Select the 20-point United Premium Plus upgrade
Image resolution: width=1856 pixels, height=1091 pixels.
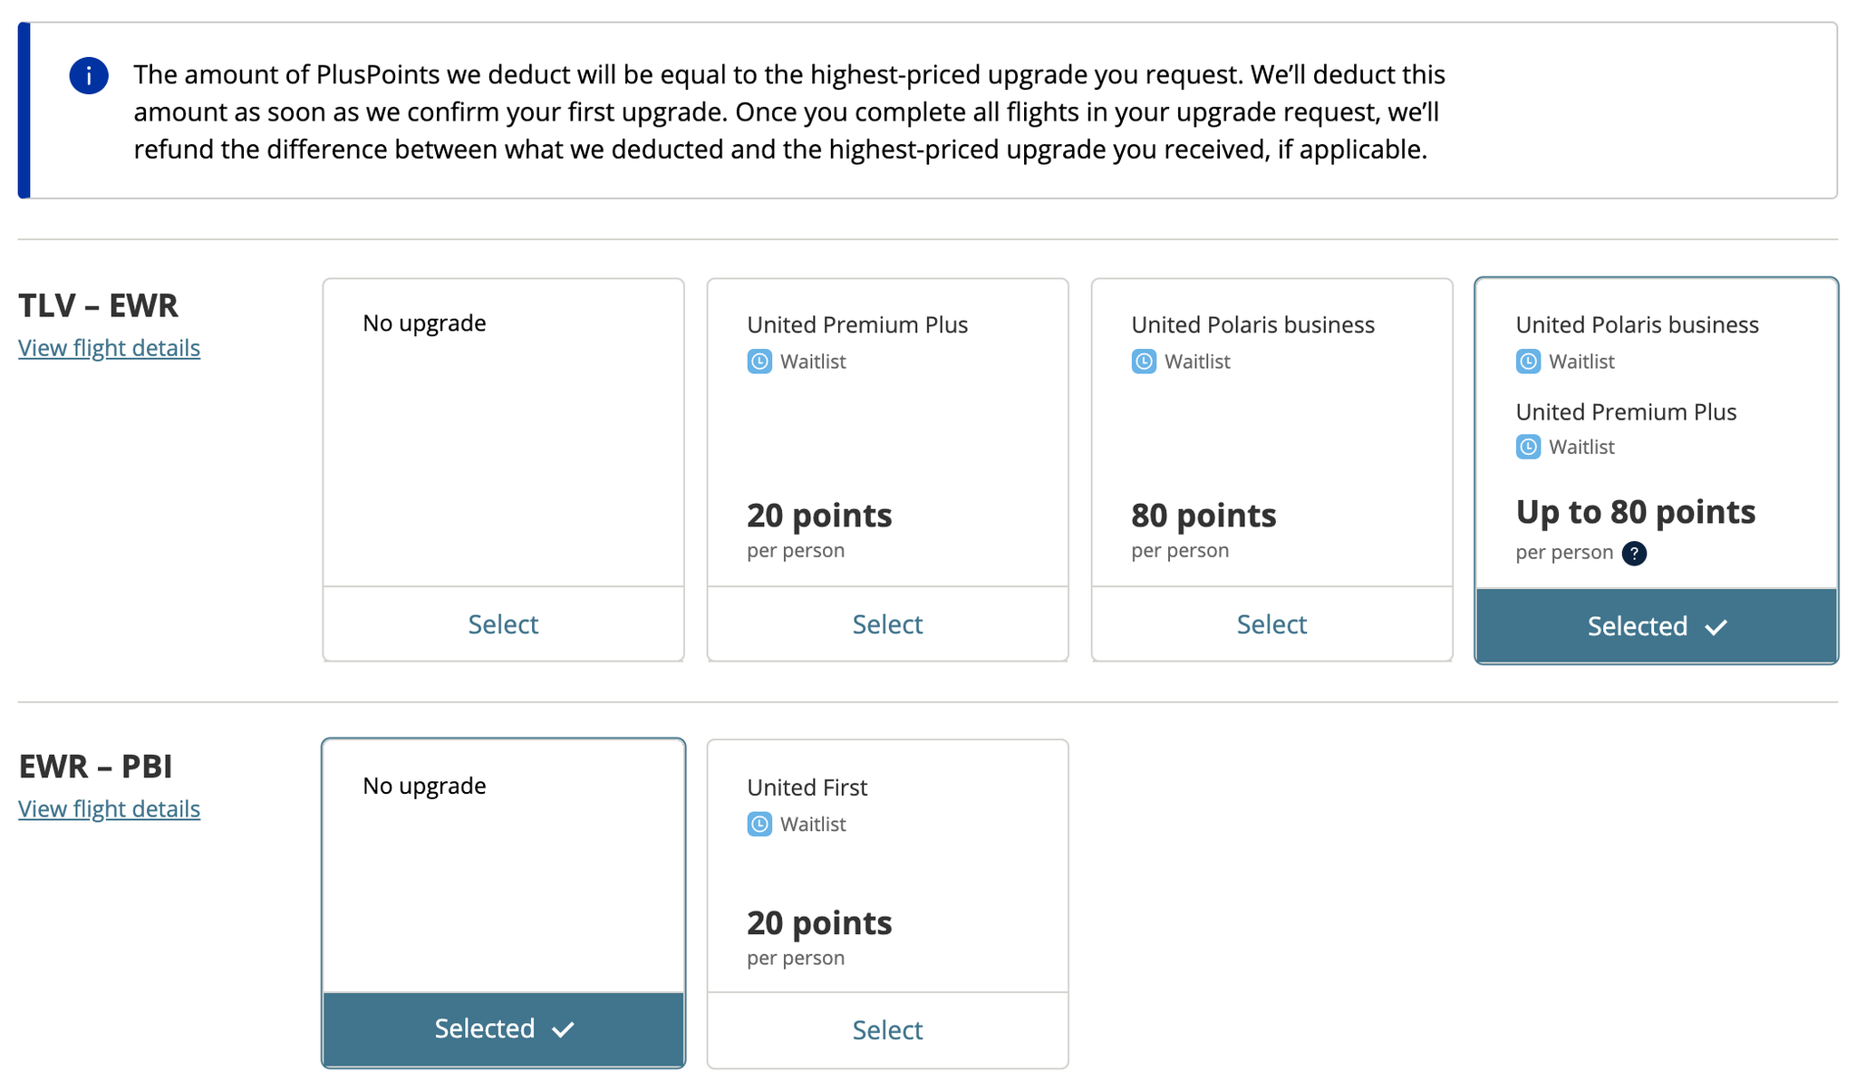887,624
